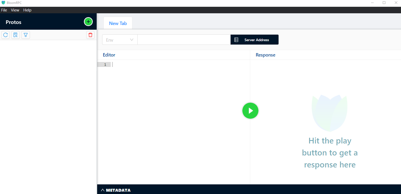This screenshot has height=194, width=401.
Task: Click the flower watermark in the Response panel
Action: pos(329,112)
